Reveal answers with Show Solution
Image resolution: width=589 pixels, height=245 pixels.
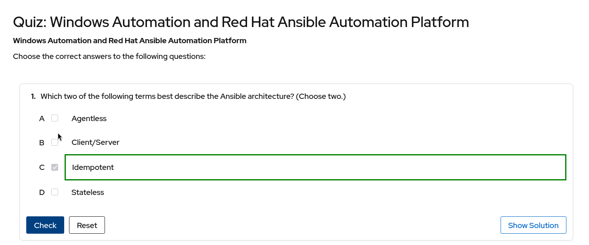pyautogui.click(x=533, y=225)
